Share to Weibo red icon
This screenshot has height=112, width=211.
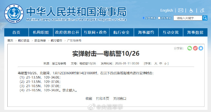tap(195, 48)
